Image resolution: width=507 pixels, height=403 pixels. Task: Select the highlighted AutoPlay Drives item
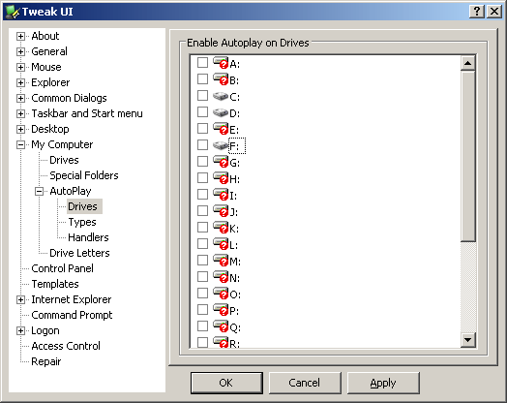84,206
